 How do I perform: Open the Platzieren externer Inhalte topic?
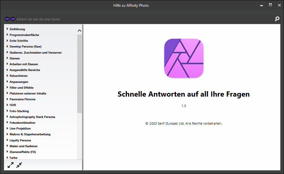click(x=28, y=94)
